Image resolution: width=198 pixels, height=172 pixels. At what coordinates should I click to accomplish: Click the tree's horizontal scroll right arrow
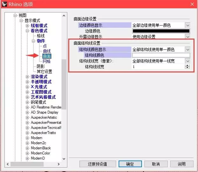coord(58,164)
